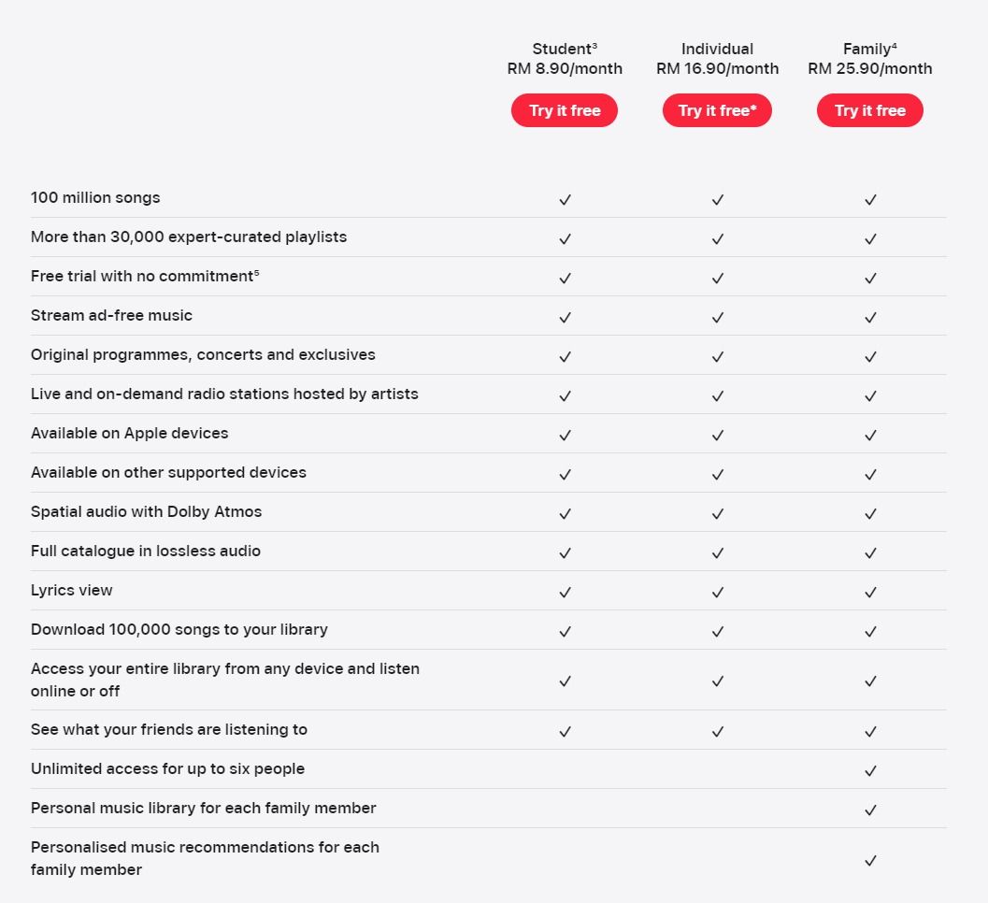Screen dimensions: 988x903
Task: Click Student checkmark for See what friends are listening to
Action: click(x=565, y=732)
